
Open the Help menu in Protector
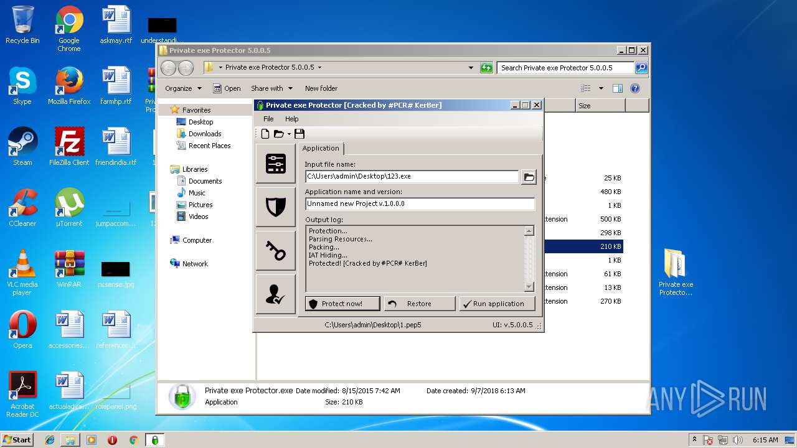tap(291, 119)
